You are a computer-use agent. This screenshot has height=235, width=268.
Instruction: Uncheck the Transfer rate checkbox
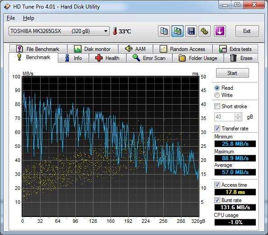tap(217, 129)
